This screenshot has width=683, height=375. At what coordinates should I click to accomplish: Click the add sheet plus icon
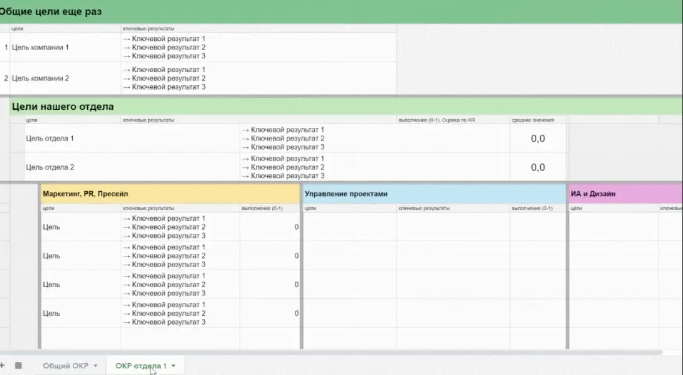pos(2,366)
